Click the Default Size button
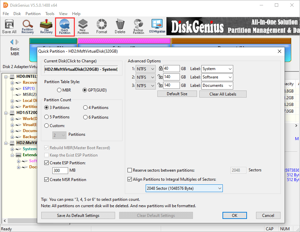 click(177, 94)
